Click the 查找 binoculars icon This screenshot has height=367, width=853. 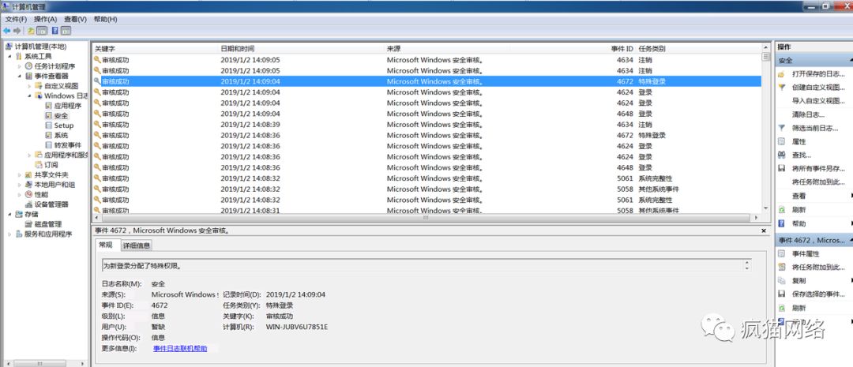click(x=782, y=155)
